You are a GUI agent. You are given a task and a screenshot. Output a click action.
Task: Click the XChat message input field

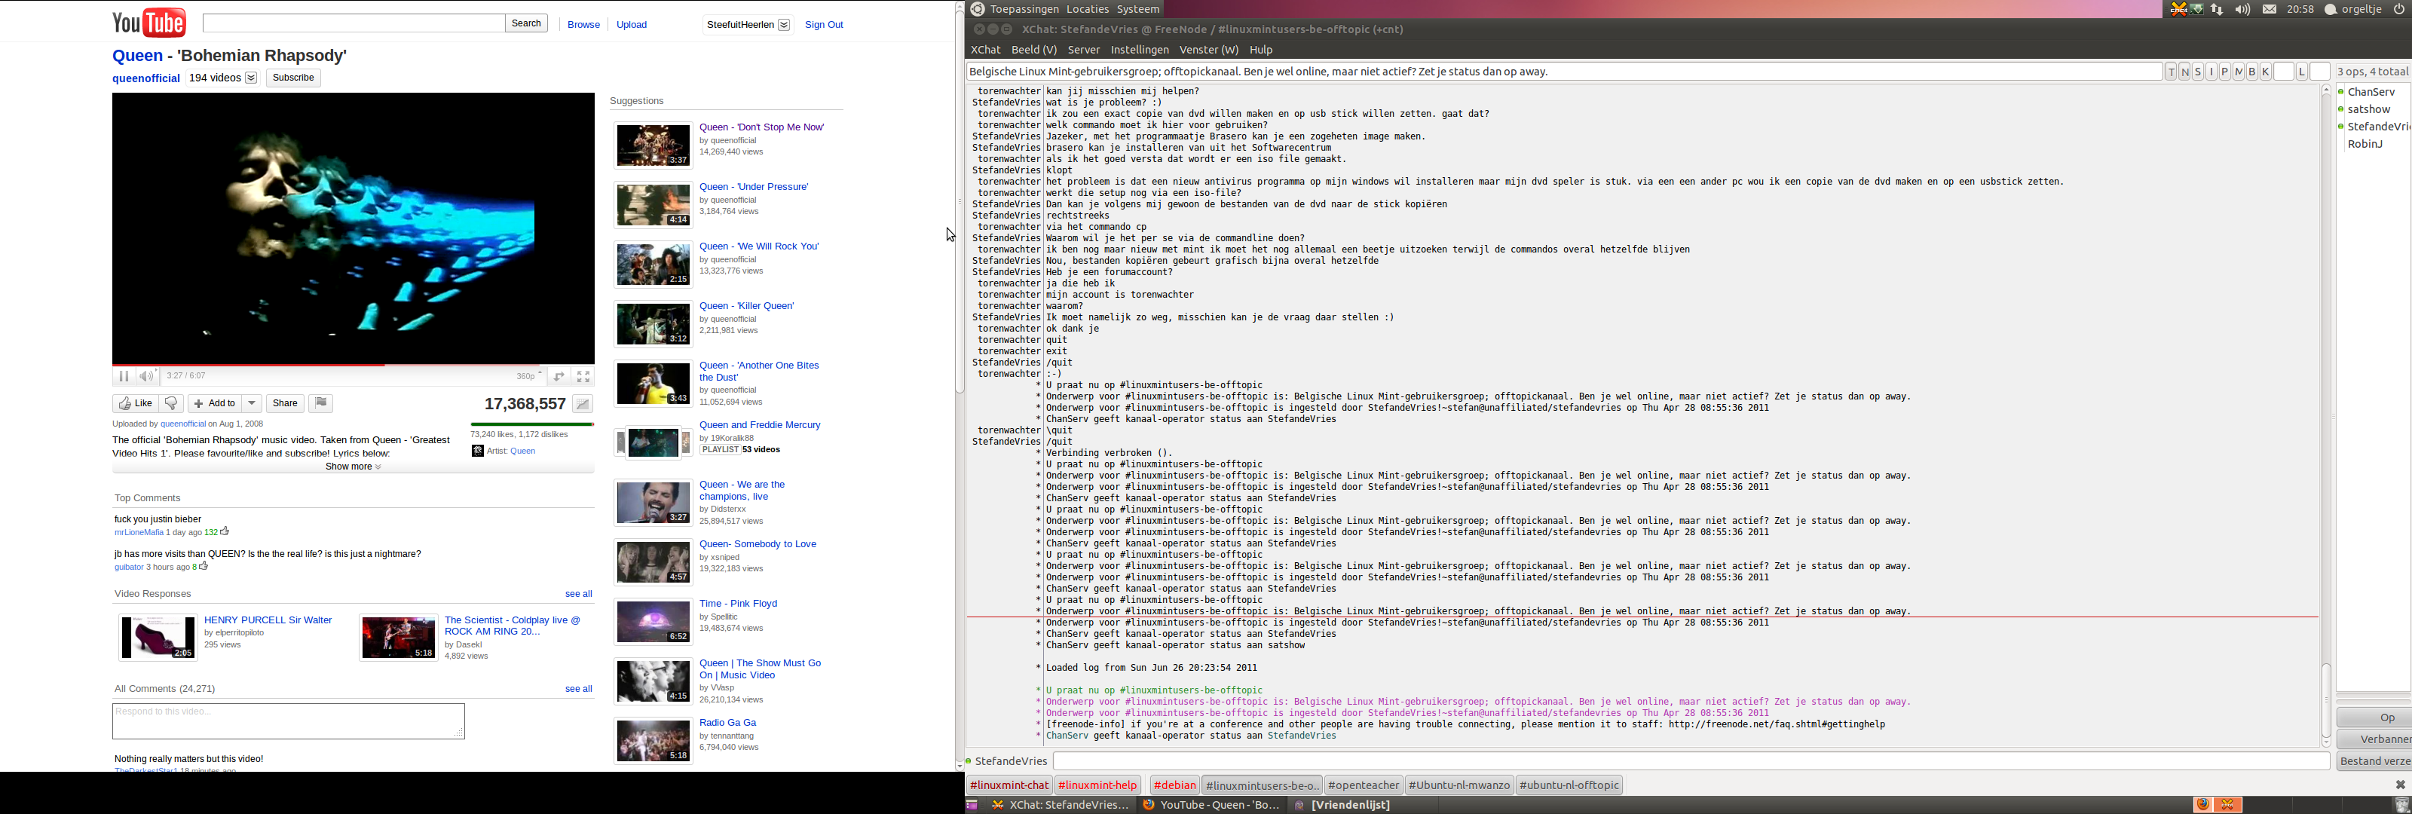[1691, 761]
